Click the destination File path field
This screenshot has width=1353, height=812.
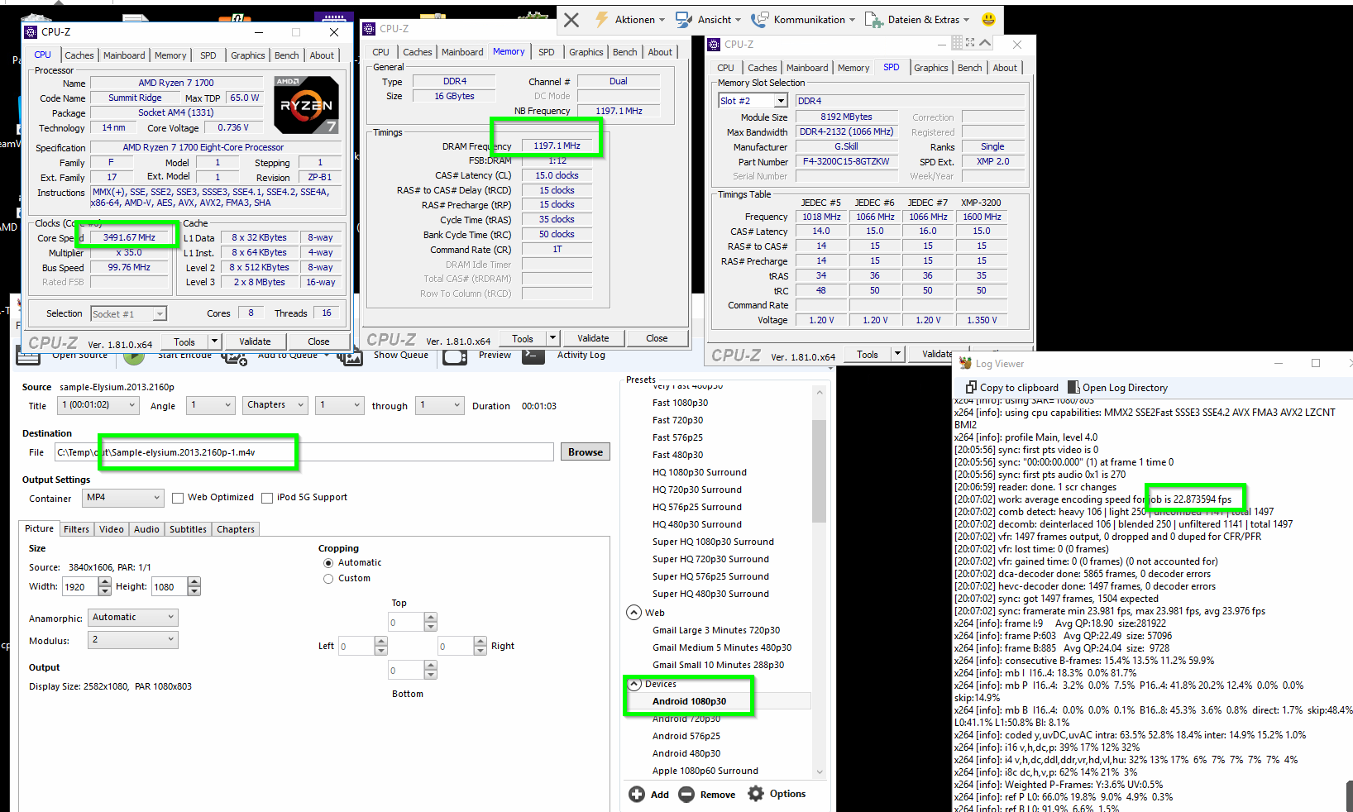click(304, 452)
